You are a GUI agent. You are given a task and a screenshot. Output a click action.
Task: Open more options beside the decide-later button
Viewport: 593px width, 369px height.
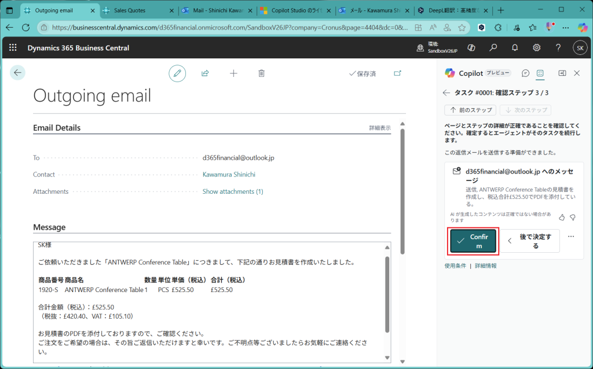click(x=571, y=237)
